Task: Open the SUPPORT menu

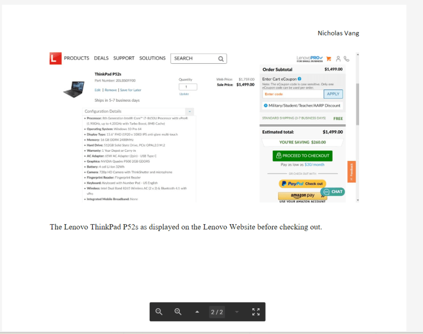Action: 123,58
